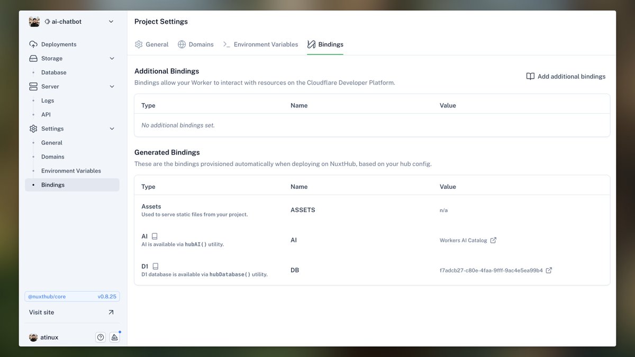This screenshot has width=635, height=357.
Task: Click the Settings gear icon in the sidebar
Action: tap(33, 129)
